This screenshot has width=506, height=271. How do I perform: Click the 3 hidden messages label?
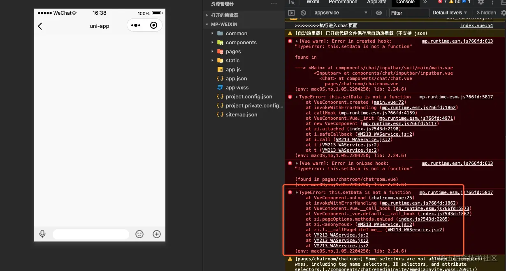486,13
